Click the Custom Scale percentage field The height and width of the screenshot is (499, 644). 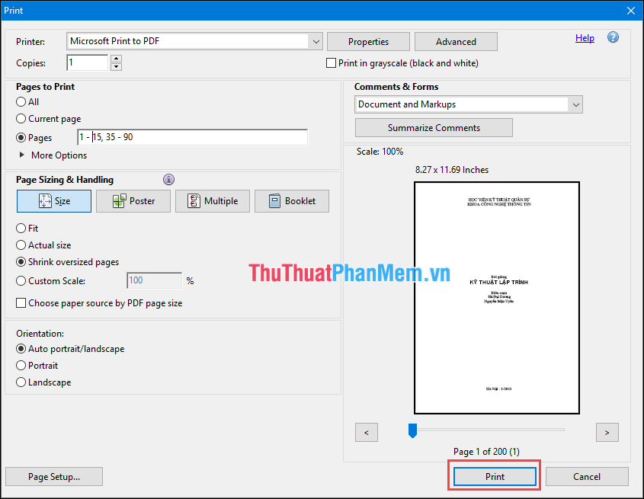(x=155, y=280)
